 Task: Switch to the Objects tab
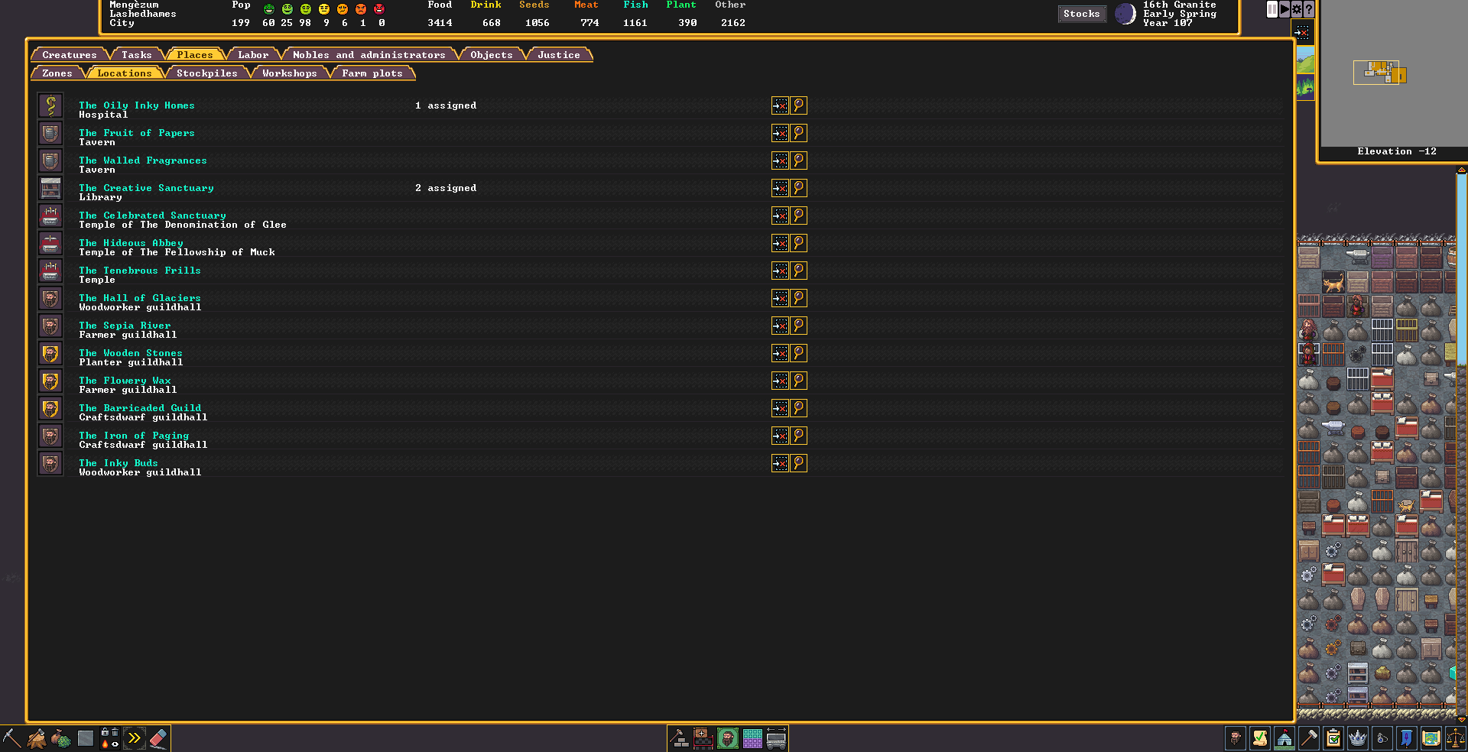(x=492, y=55)
